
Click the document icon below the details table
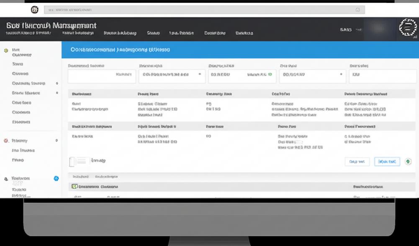click(x=73, y=161)
